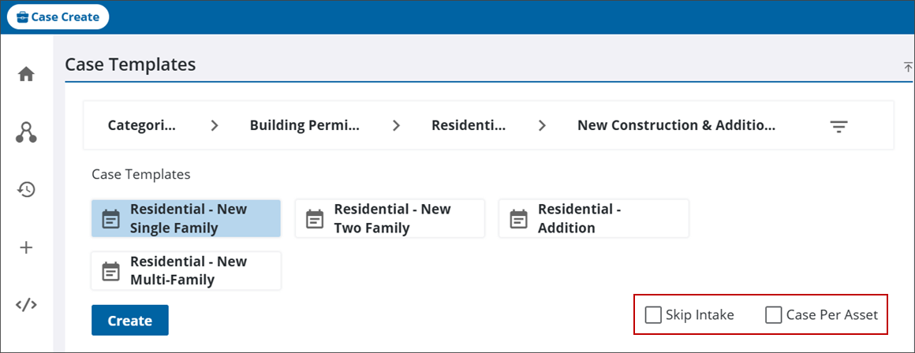The height and width of the screenshot is (353, 915).
Task: Select Residential - New Multi-Family template
Action: click(186, 271)
